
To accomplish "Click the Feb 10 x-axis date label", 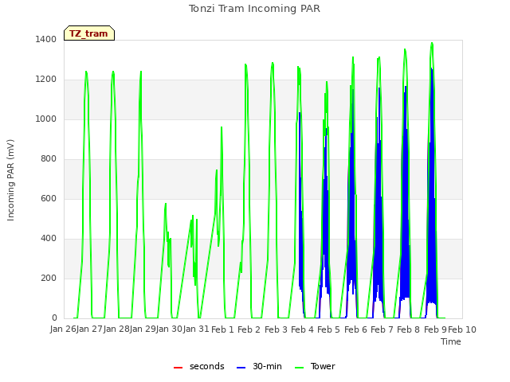I will [462, 329].
